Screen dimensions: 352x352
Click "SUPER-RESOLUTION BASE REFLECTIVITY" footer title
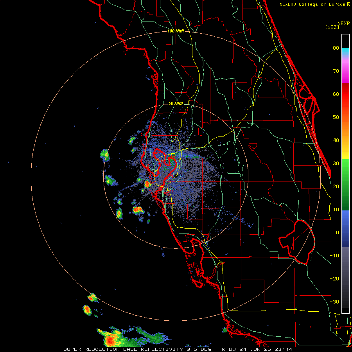pos(123,349)
